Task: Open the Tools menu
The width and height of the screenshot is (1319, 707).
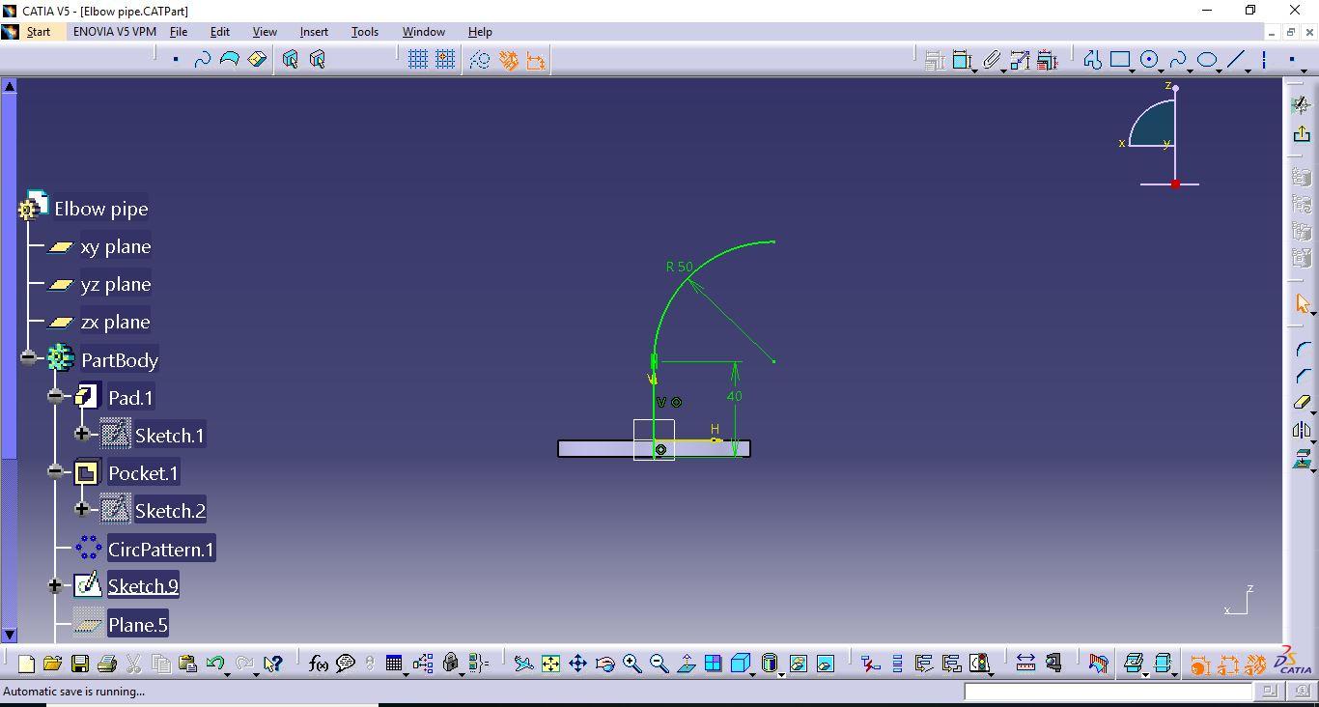Action: click(364, 32)
